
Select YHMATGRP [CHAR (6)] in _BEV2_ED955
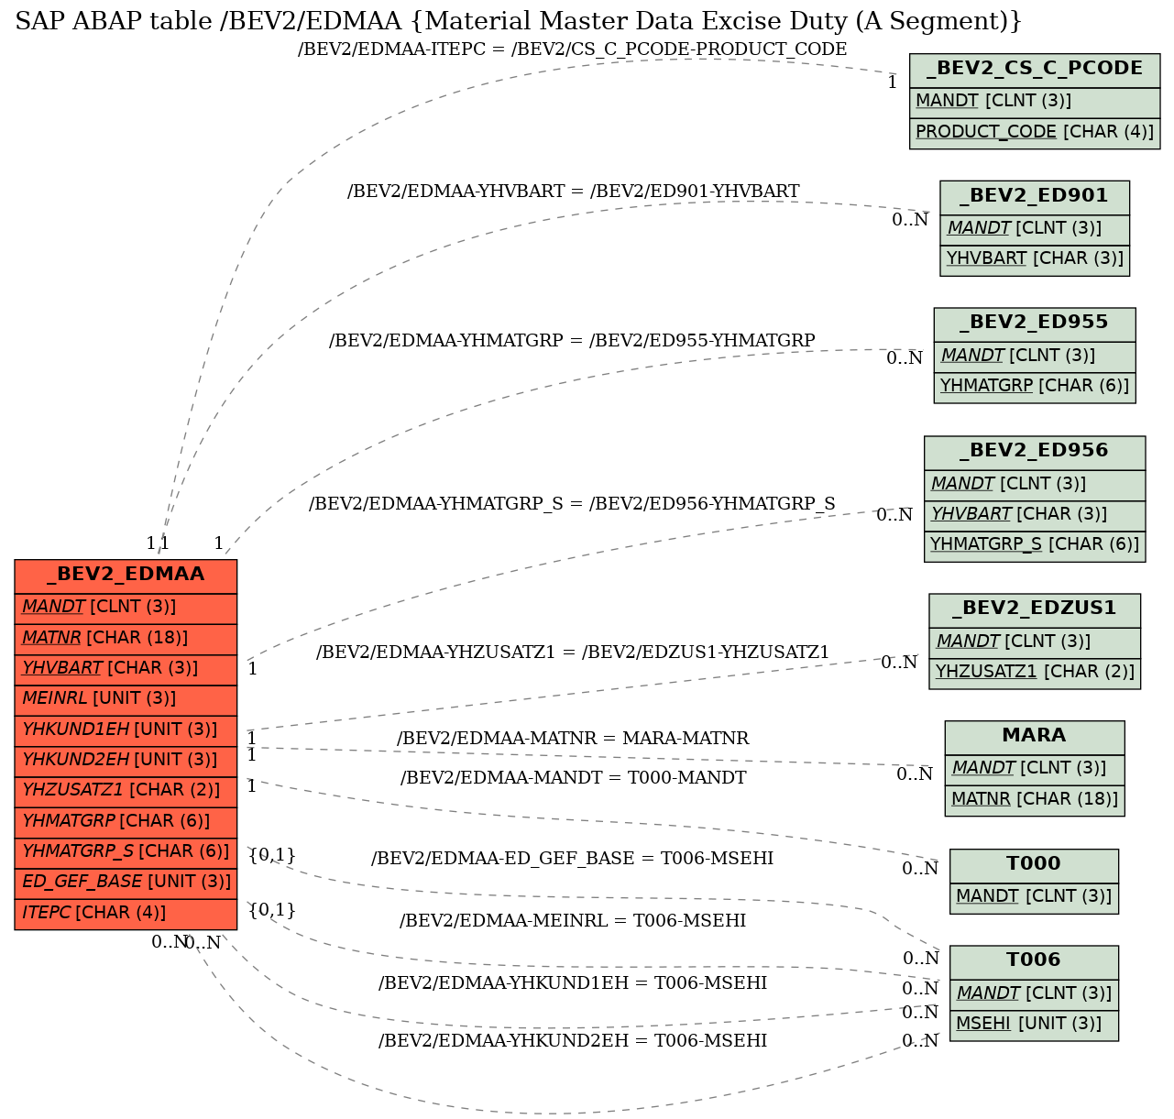point(1035,387)
